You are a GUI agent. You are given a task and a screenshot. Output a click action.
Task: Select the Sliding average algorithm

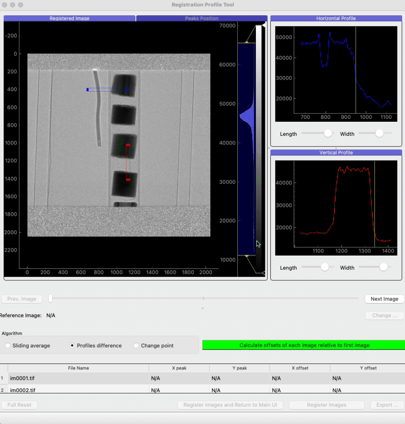(8, 346)
